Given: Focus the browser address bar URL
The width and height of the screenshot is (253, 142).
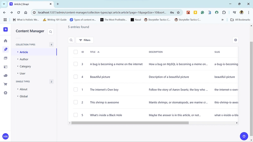Looking at the screenshot, I should [x=102, y=12].
